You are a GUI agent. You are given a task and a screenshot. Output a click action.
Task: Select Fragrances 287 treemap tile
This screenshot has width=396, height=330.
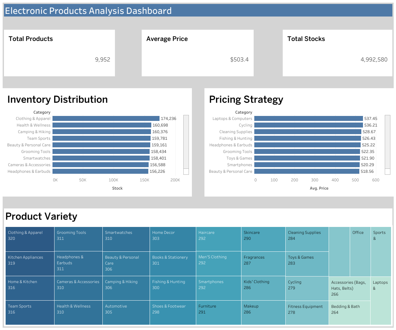264,264
